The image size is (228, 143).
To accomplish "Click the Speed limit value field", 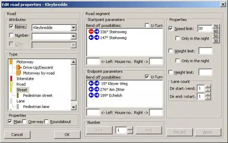I will [205, 28].
